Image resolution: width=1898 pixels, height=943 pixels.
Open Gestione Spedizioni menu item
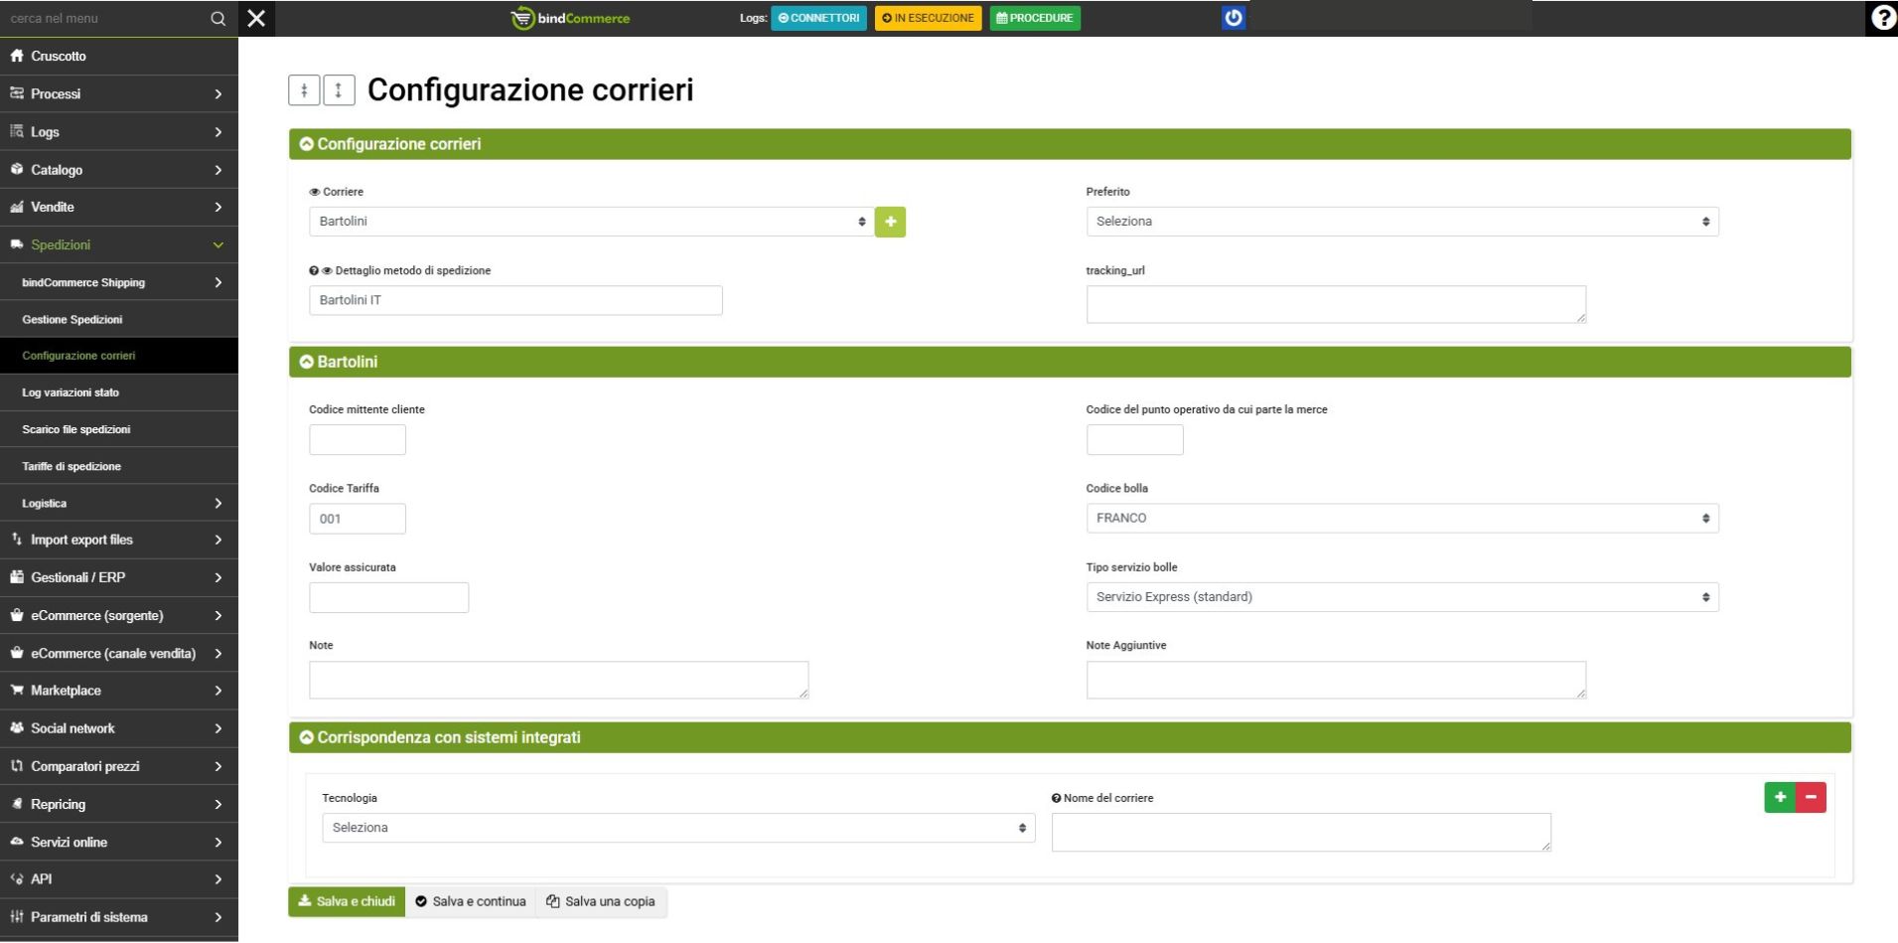point(73,319)
